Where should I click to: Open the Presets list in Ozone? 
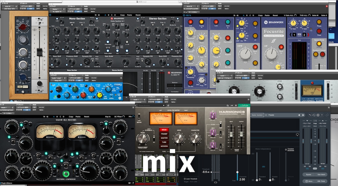(271, 115)
